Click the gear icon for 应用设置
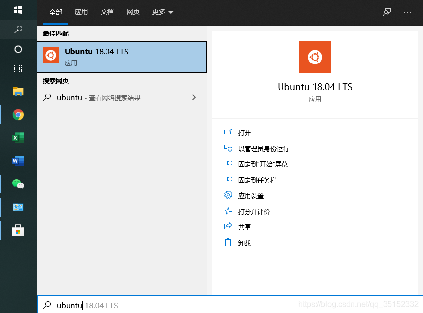This screenshot has width=423, height=313. pos(228,195)
